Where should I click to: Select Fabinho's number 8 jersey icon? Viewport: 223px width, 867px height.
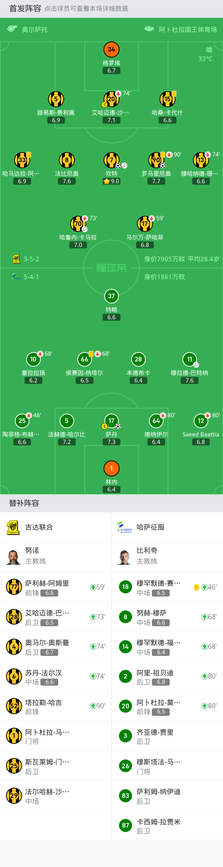(67, 160)
